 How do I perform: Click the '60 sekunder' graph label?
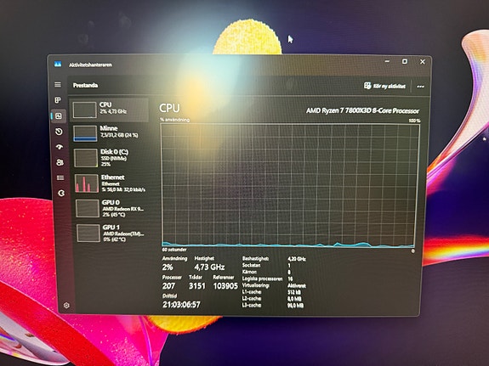174,250
